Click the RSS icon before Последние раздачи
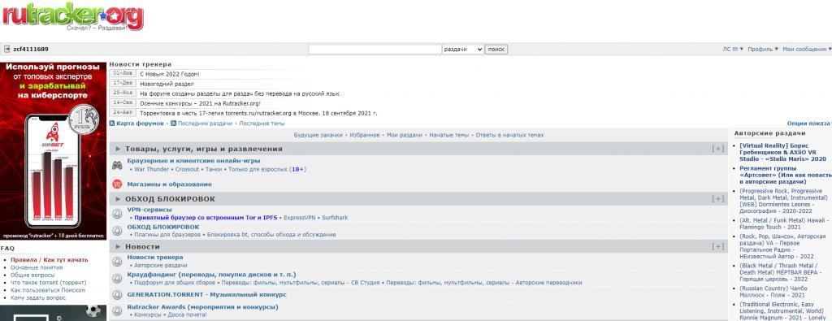Viewport: 832px width, 321px height. (x=174, y=123)
